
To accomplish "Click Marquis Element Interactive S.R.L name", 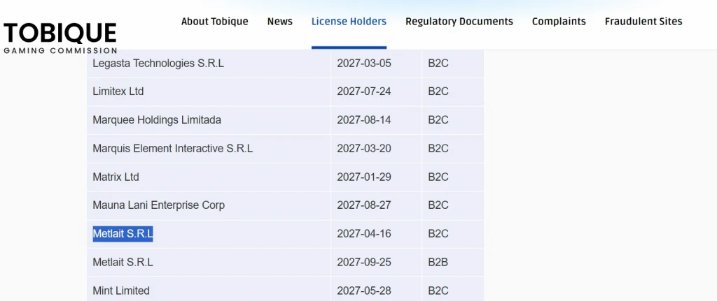I will point(172,148).
